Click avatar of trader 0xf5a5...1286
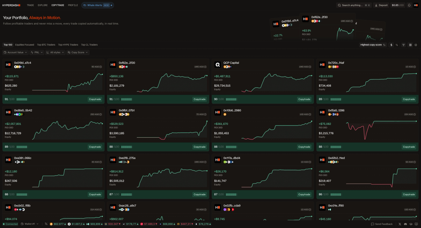The height and width of the screenshot is (228, 421). coord(322,112)
